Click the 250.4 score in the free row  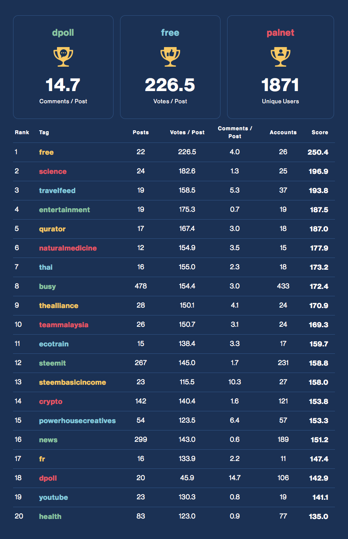[x=318, y=152]
